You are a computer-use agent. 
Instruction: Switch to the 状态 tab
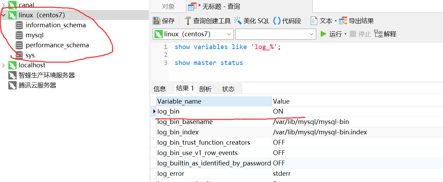228,89
